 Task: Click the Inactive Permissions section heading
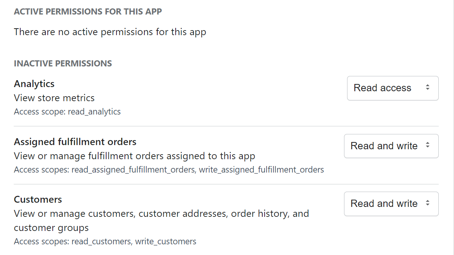(63, 63)
